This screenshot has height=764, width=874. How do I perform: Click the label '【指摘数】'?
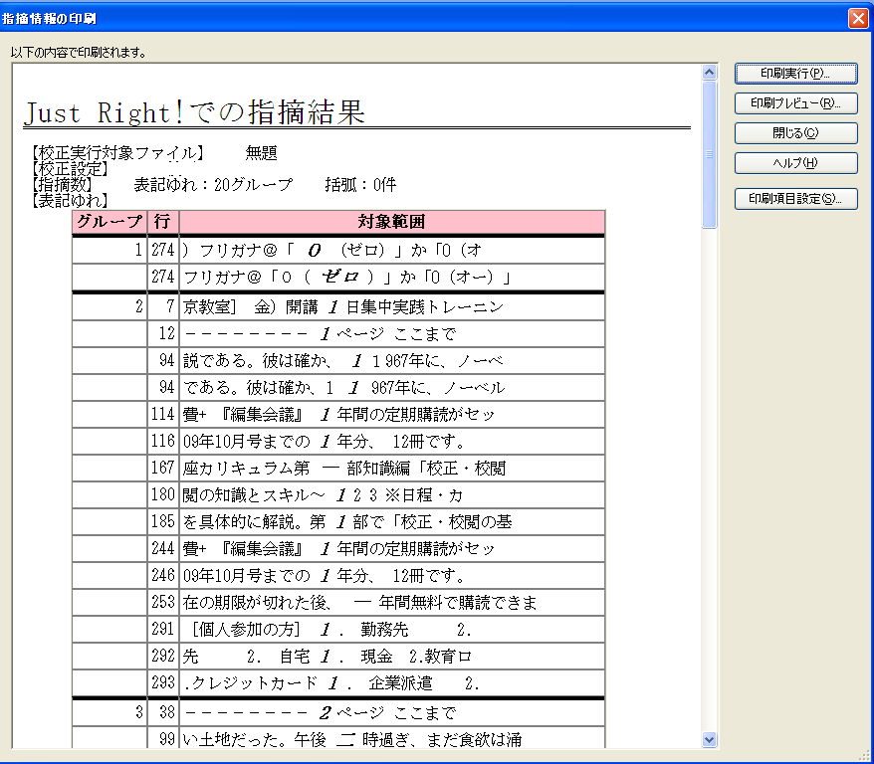coord(62,185)
